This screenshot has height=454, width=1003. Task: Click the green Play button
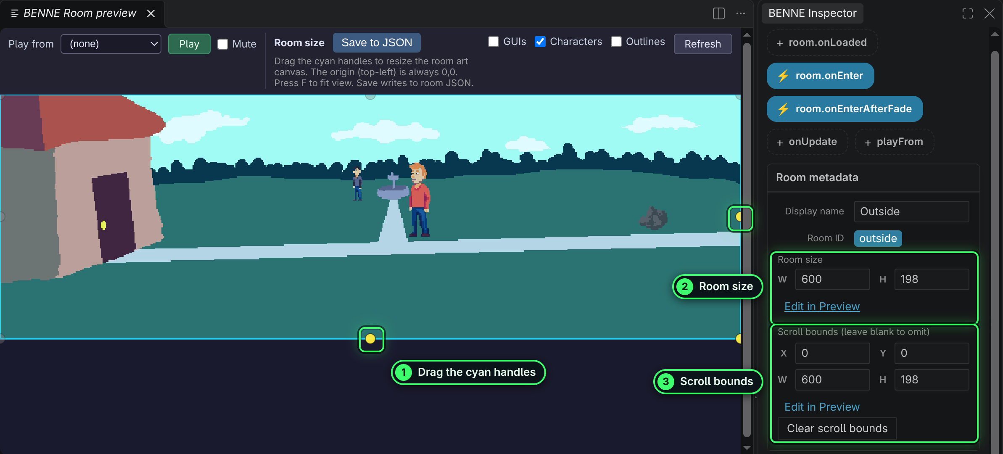tap(189, 44)
